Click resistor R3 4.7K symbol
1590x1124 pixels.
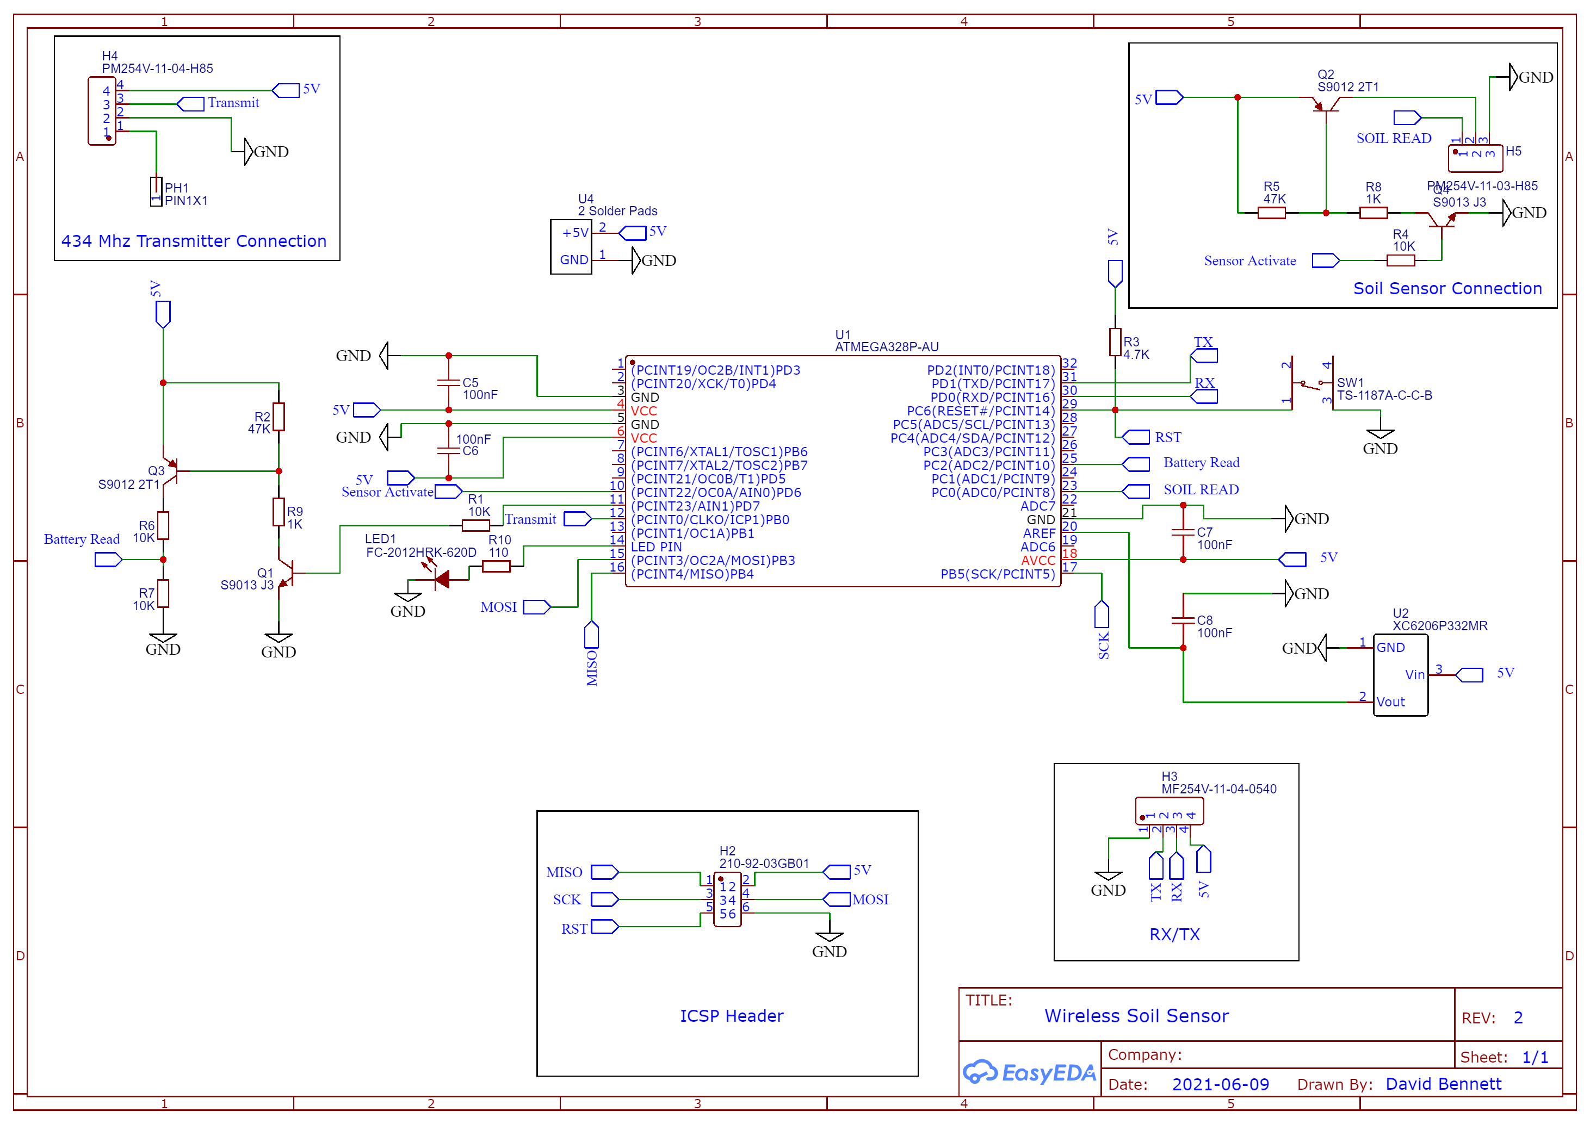[1115, 342]
